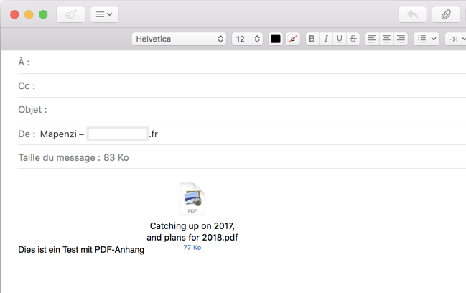
Task: Click the reply arrow button
Action: point(412,14)
